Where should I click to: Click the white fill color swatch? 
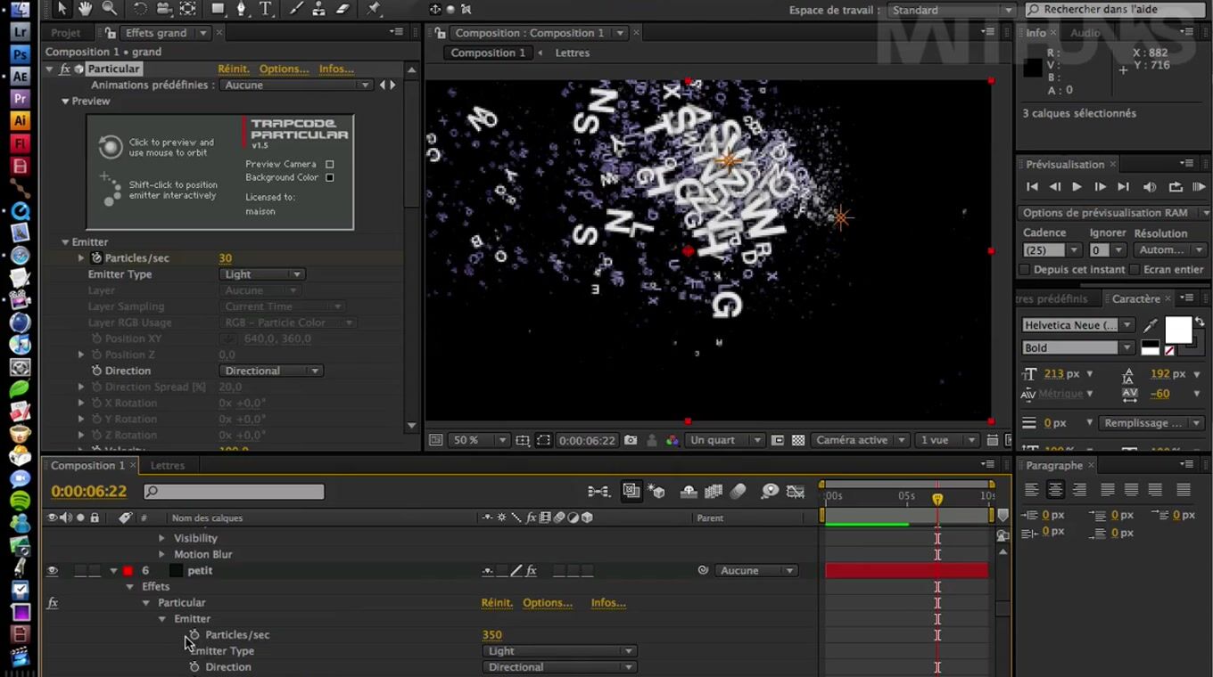pyautogui.click(x=1177, y=330)
